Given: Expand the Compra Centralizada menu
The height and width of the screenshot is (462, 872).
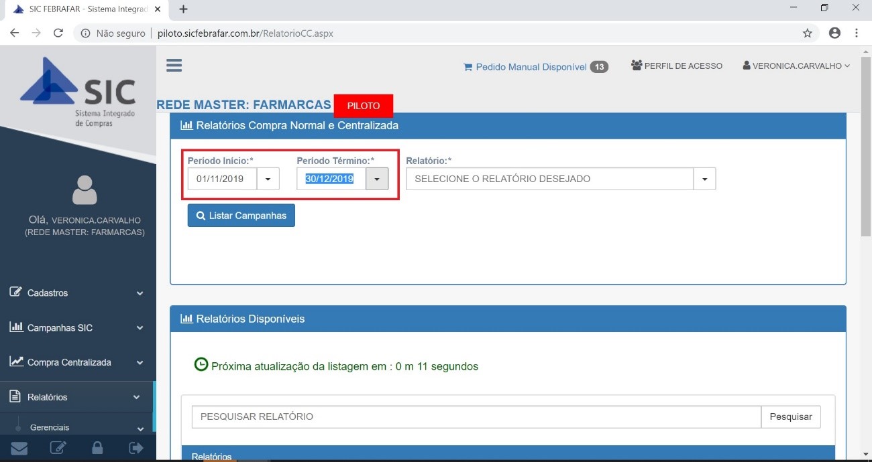Looking at the screenshot, I should [78, 362].
